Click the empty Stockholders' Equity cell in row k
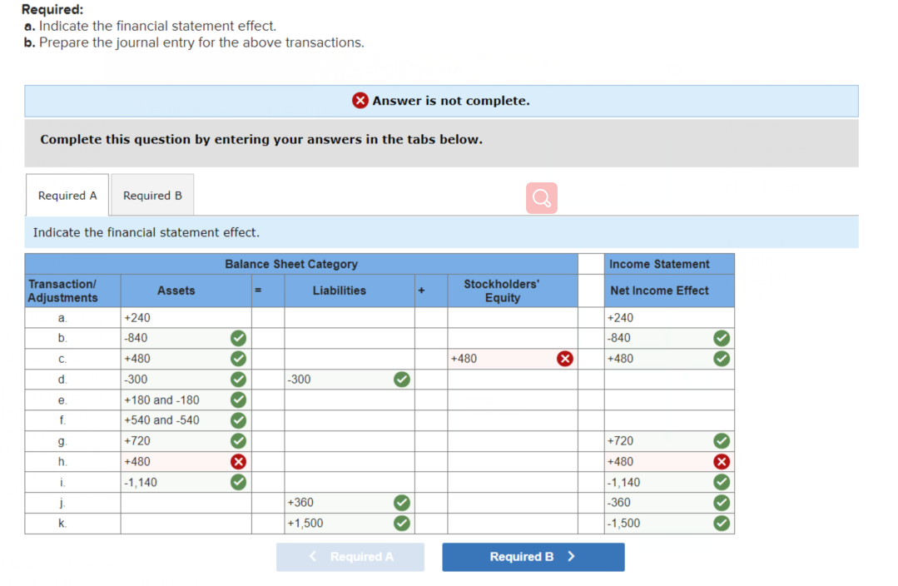 pos(512,523)
